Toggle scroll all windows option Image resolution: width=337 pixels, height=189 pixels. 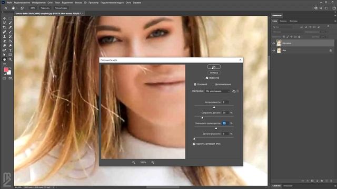(23, 8)
